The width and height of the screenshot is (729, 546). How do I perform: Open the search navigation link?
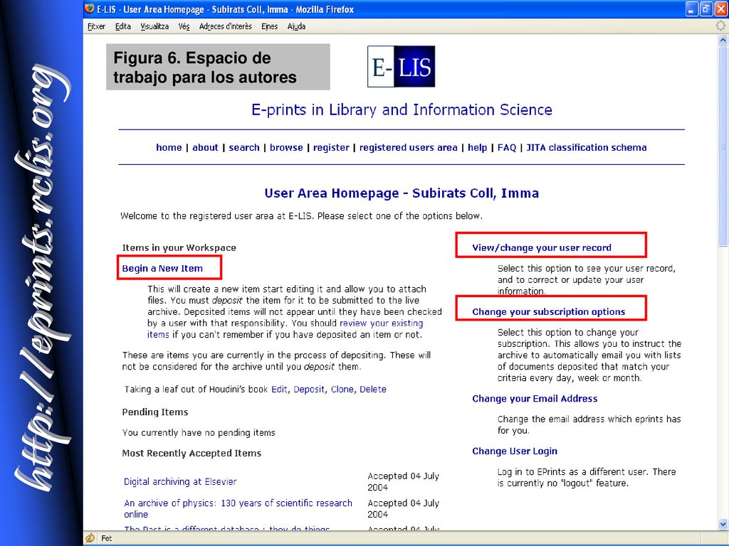[x=244, y=147]
